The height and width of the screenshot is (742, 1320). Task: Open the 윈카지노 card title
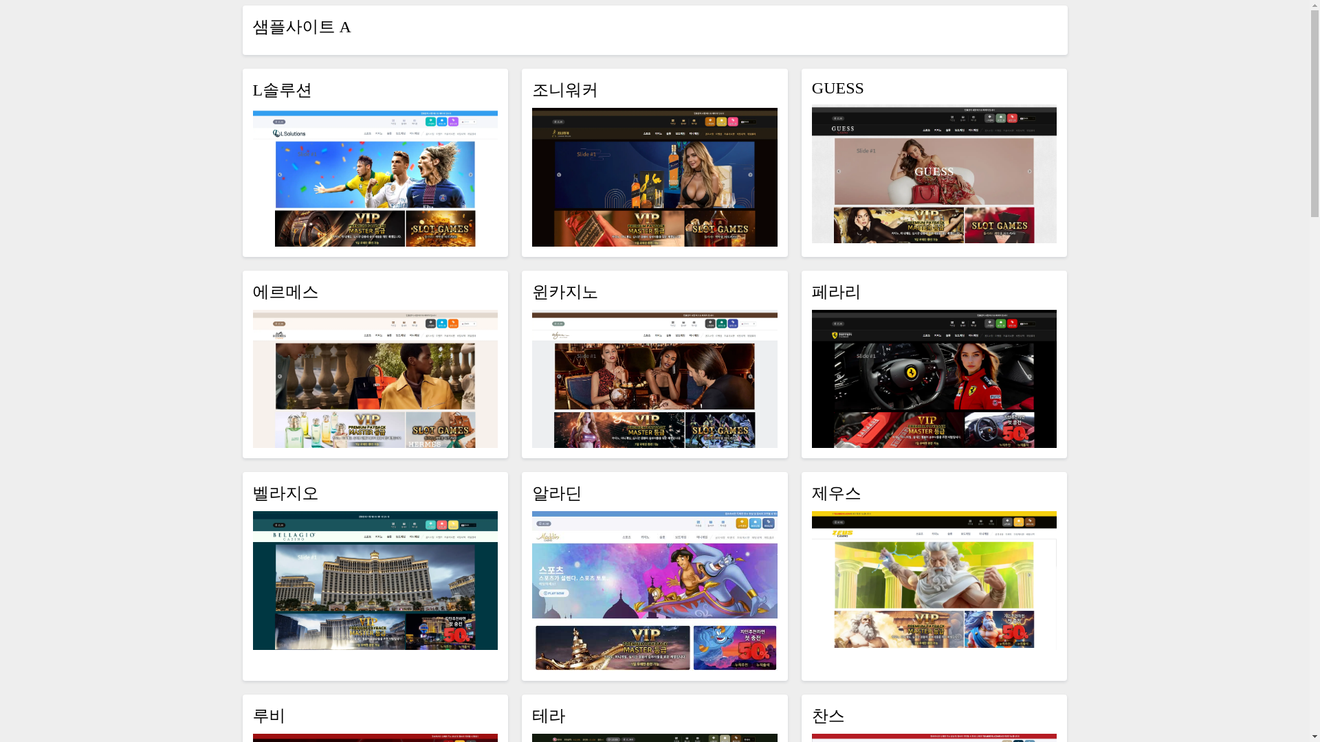point(564,293)
